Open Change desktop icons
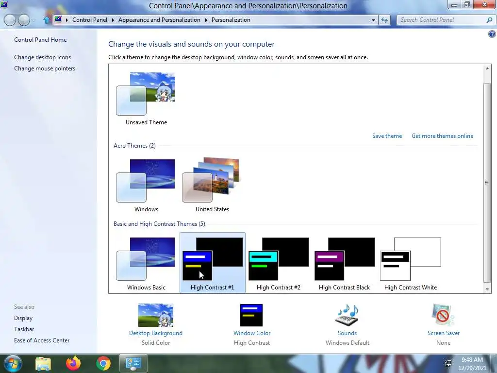 point(43,57)
